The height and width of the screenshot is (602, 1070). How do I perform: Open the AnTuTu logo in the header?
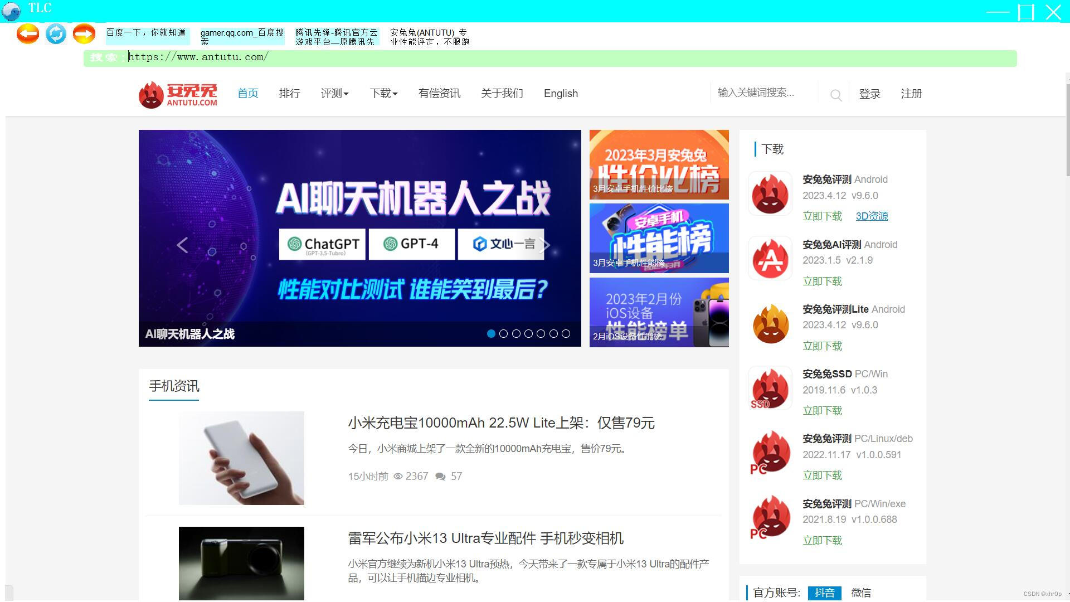(x=178, y=94)
